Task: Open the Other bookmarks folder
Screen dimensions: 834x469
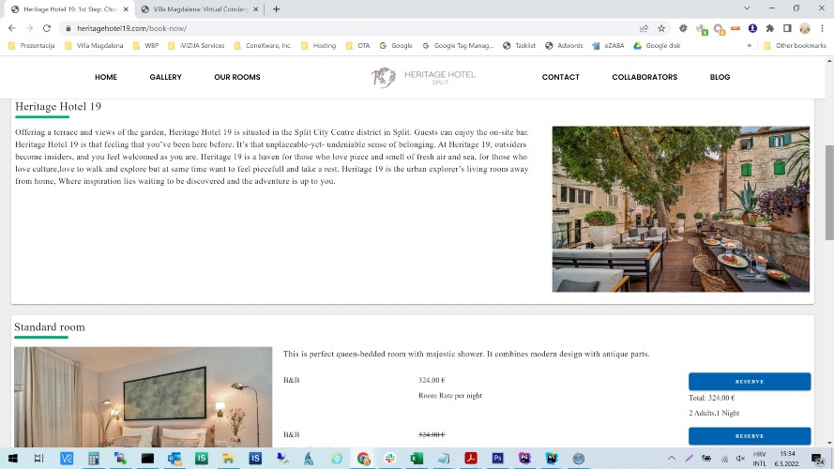Action: coord(795,46)
